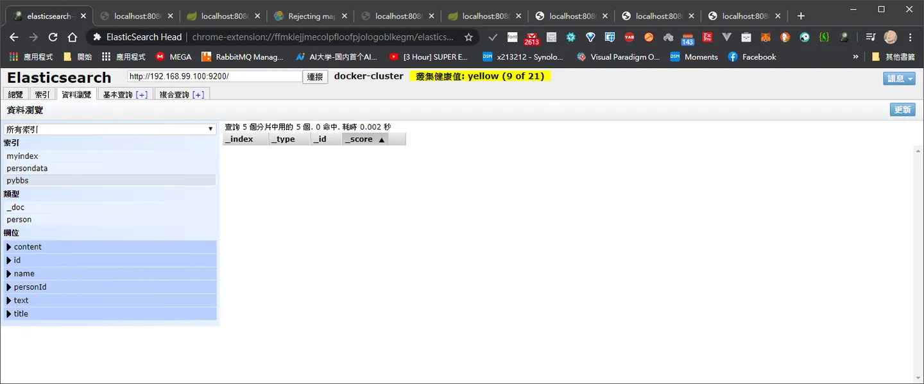Bookmark this page with the star icon
Image resolution: width=924 pixels, height=384 pixels.
pos(469,37)
